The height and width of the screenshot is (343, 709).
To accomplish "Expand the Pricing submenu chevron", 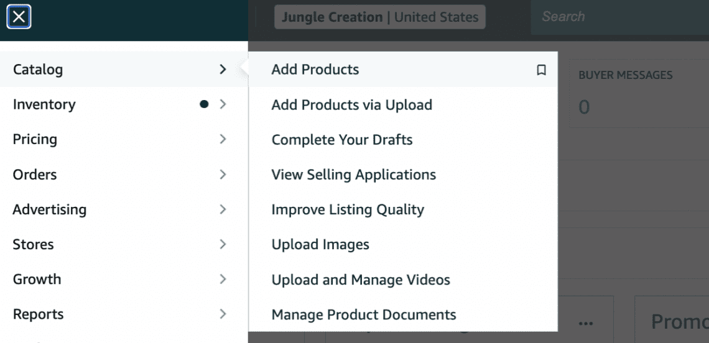I will point(223,139).
